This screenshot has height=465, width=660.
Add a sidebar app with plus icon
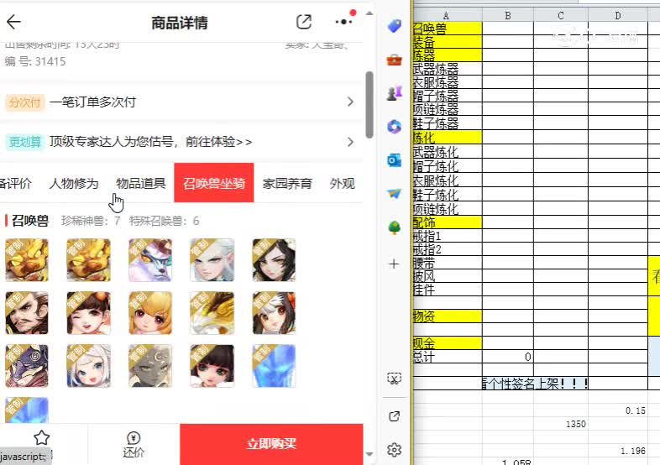click(394, 264)
